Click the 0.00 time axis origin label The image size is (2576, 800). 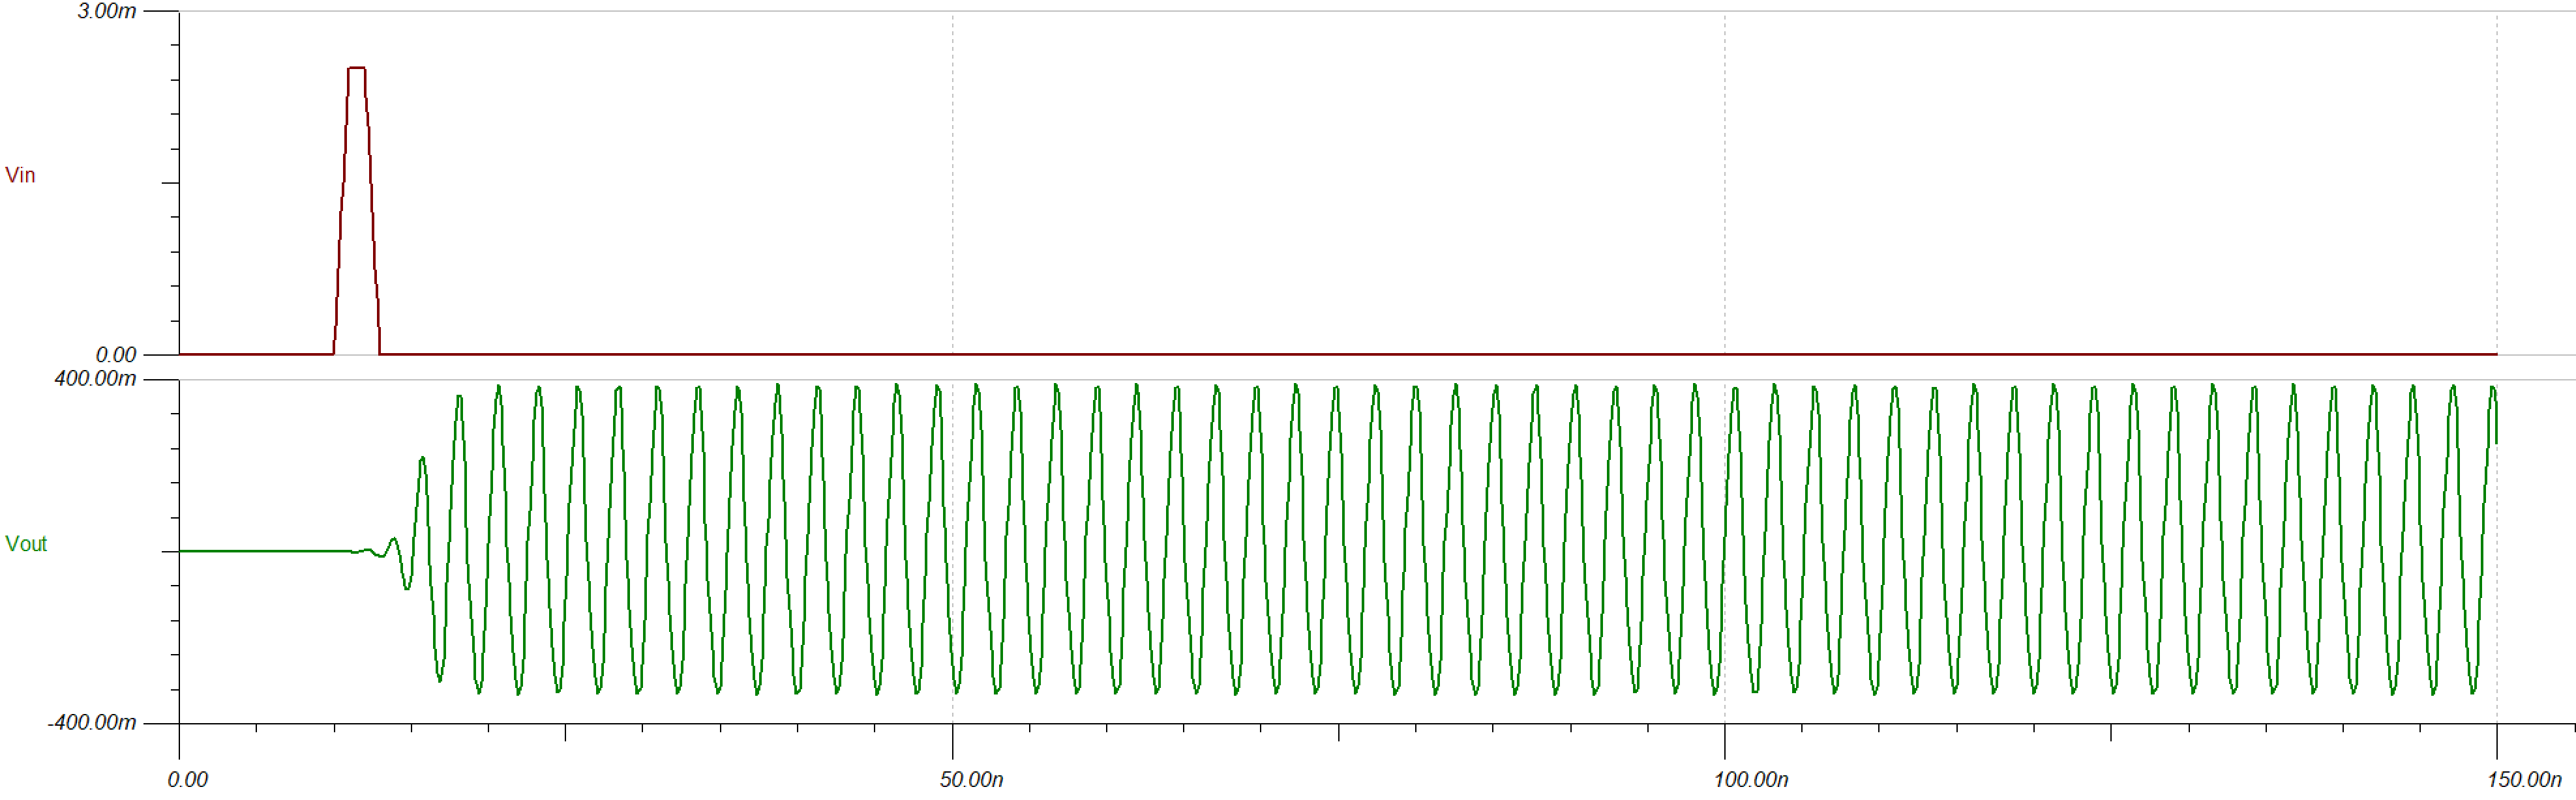pyautogui.click(x=188, y=779)
